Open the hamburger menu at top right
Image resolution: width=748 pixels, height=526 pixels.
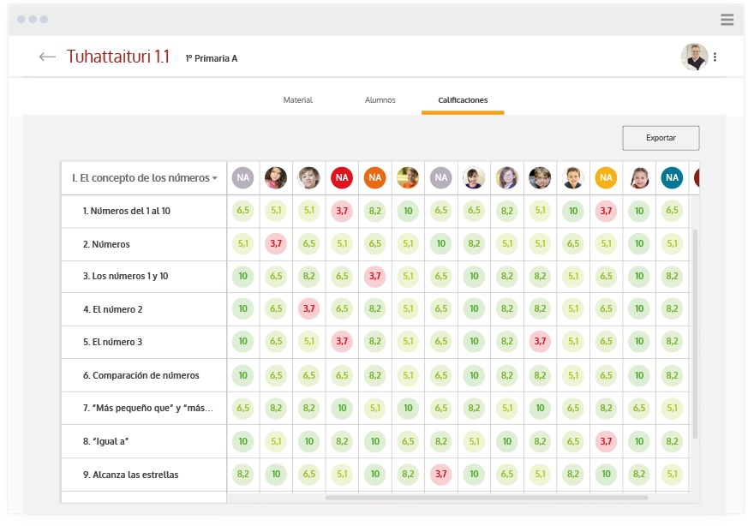tap(727, 20)
